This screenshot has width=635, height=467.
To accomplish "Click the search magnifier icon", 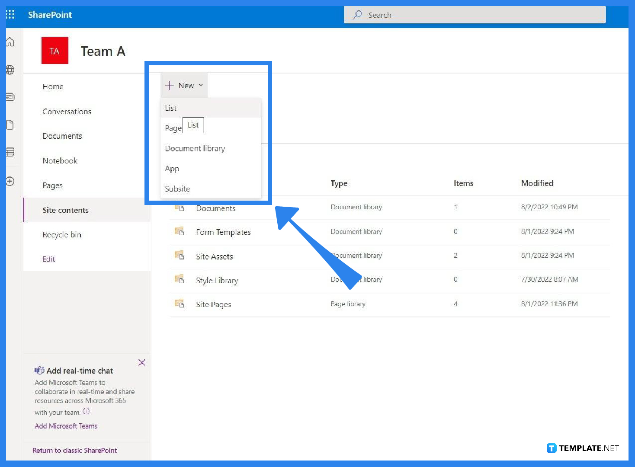I will point(357,15).
